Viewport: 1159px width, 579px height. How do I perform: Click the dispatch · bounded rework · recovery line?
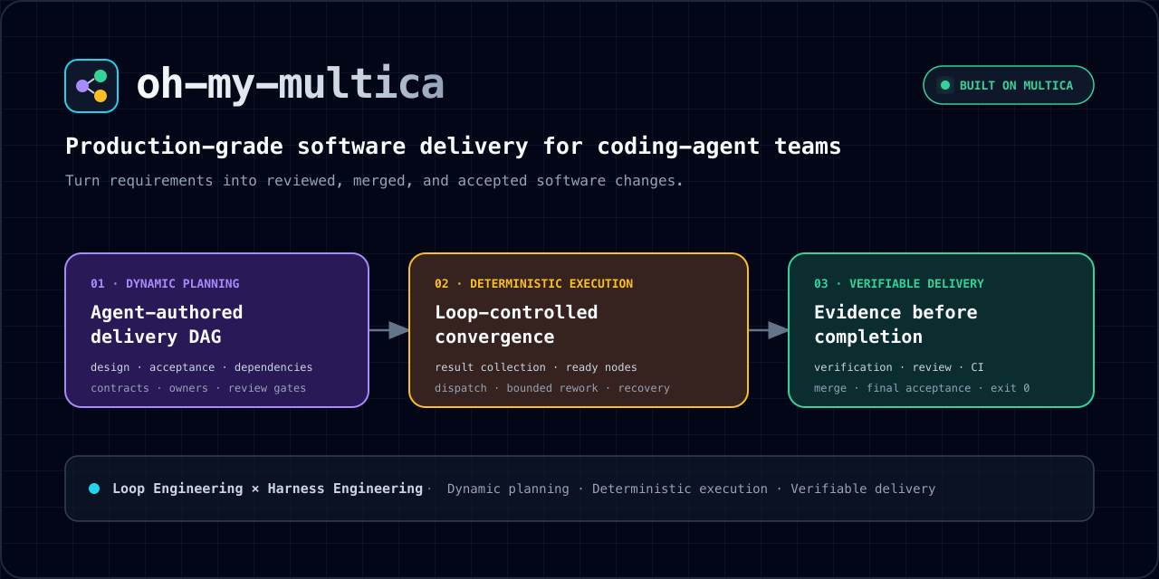552,388
